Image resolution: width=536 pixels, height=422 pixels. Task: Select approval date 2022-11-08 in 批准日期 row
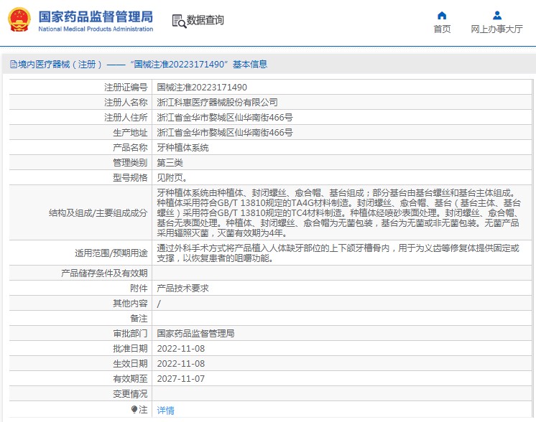(x=181, y=349)
